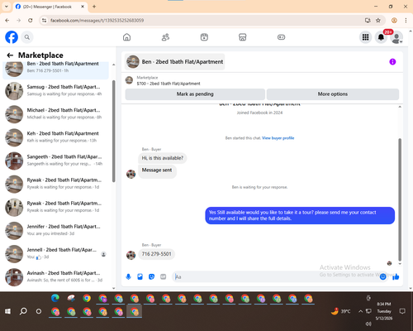This screenshot has width=413, height=331.
Task: Open conversation information purple icon
Action: pos(392,61)
